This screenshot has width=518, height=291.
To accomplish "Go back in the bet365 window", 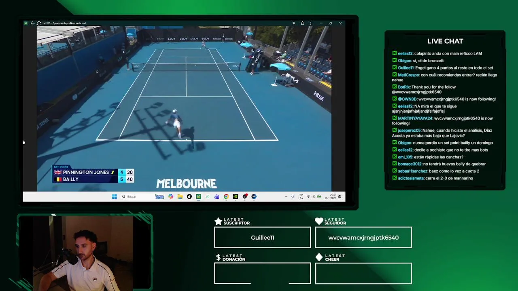I will pyautogui.click(x=32, y=23).
